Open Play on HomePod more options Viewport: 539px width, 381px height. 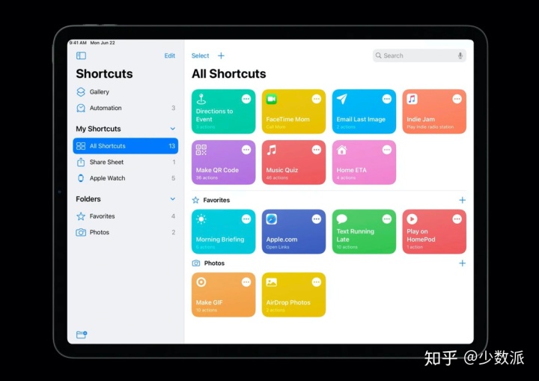457,219
